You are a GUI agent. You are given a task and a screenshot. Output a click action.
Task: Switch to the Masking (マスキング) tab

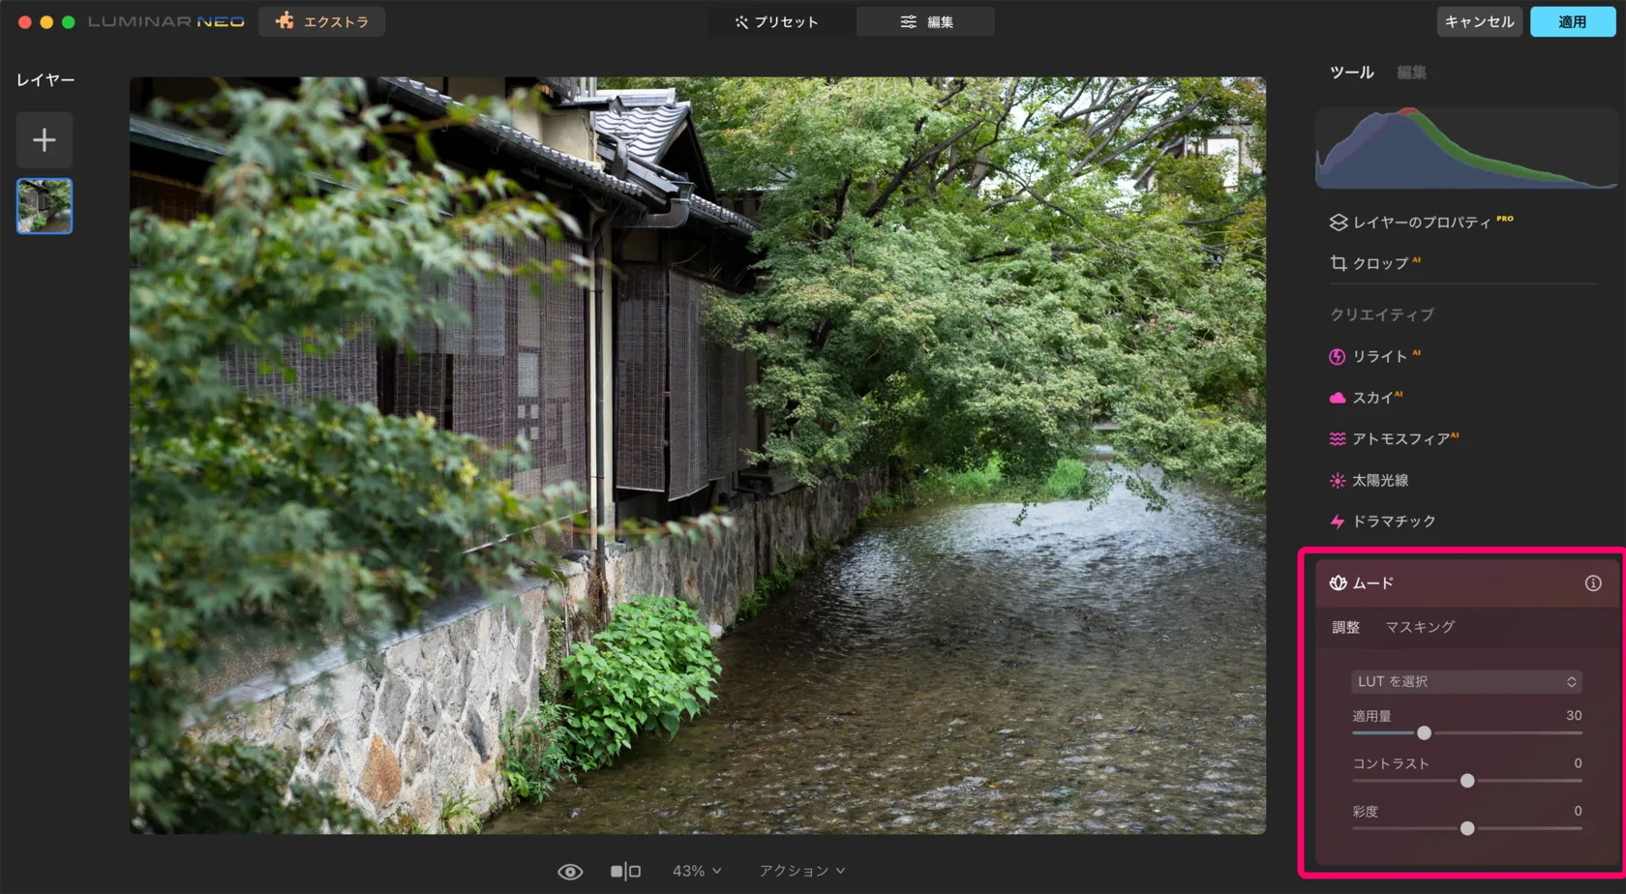[1420, 627]
